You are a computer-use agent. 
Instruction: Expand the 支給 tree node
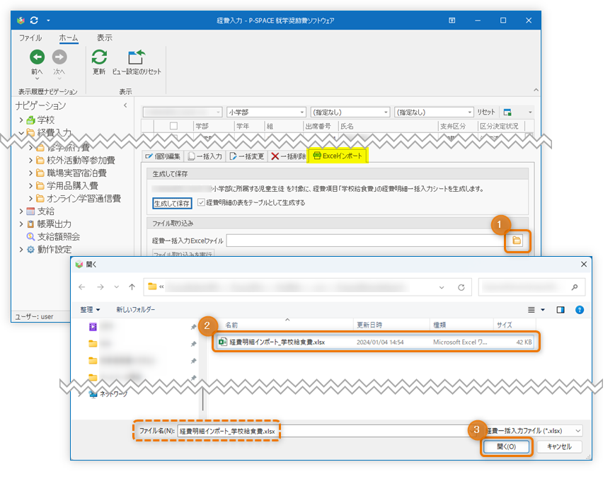tap(21, 212)
